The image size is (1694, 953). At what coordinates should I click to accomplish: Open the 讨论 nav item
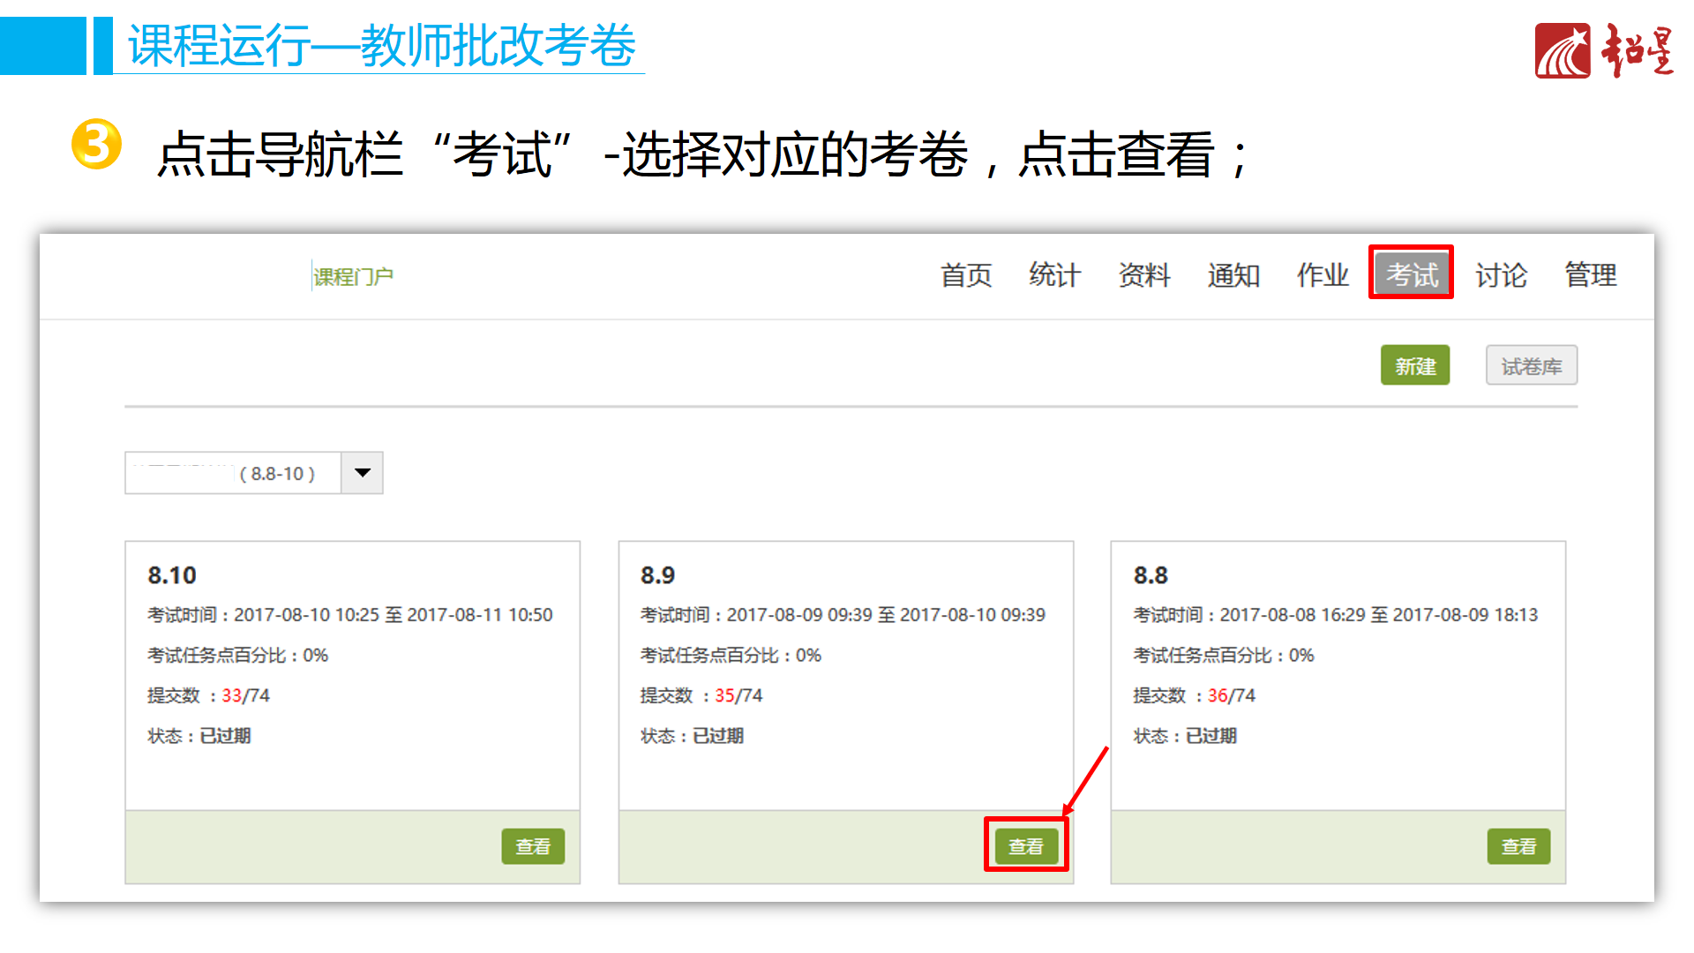1500,275
